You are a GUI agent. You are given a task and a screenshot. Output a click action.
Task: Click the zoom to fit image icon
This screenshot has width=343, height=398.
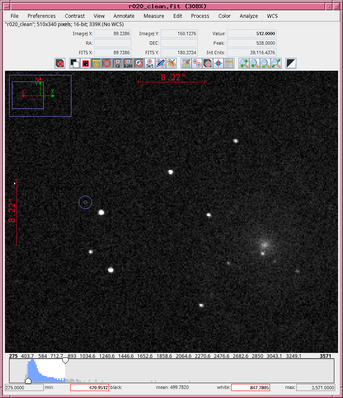coord(276,63)
